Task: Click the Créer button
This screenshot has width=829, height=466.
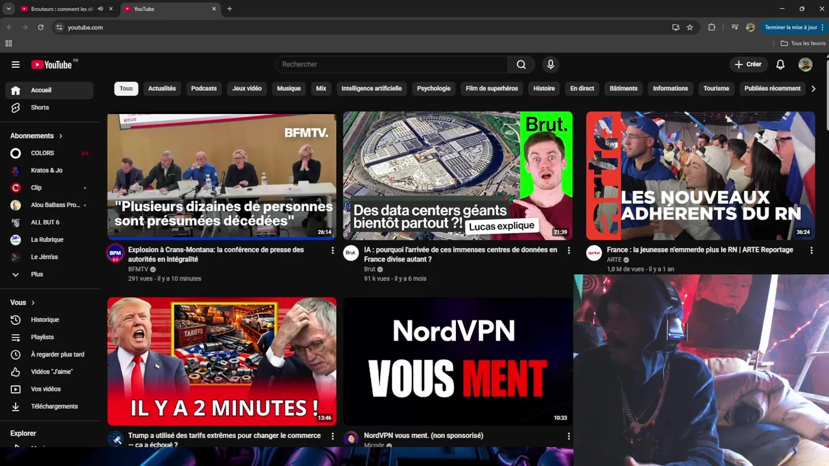Action: pos(748,65)
